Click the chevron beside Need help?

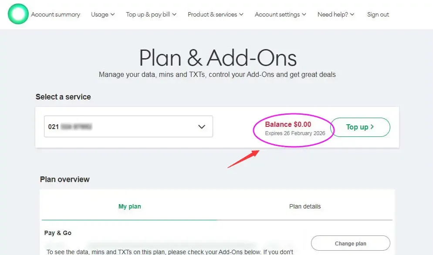[352, 14]
